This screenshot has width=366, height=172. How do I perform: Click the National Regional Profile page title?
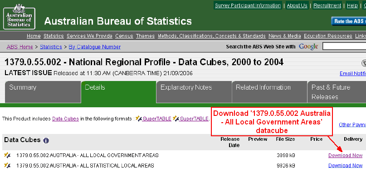(144, 62)
